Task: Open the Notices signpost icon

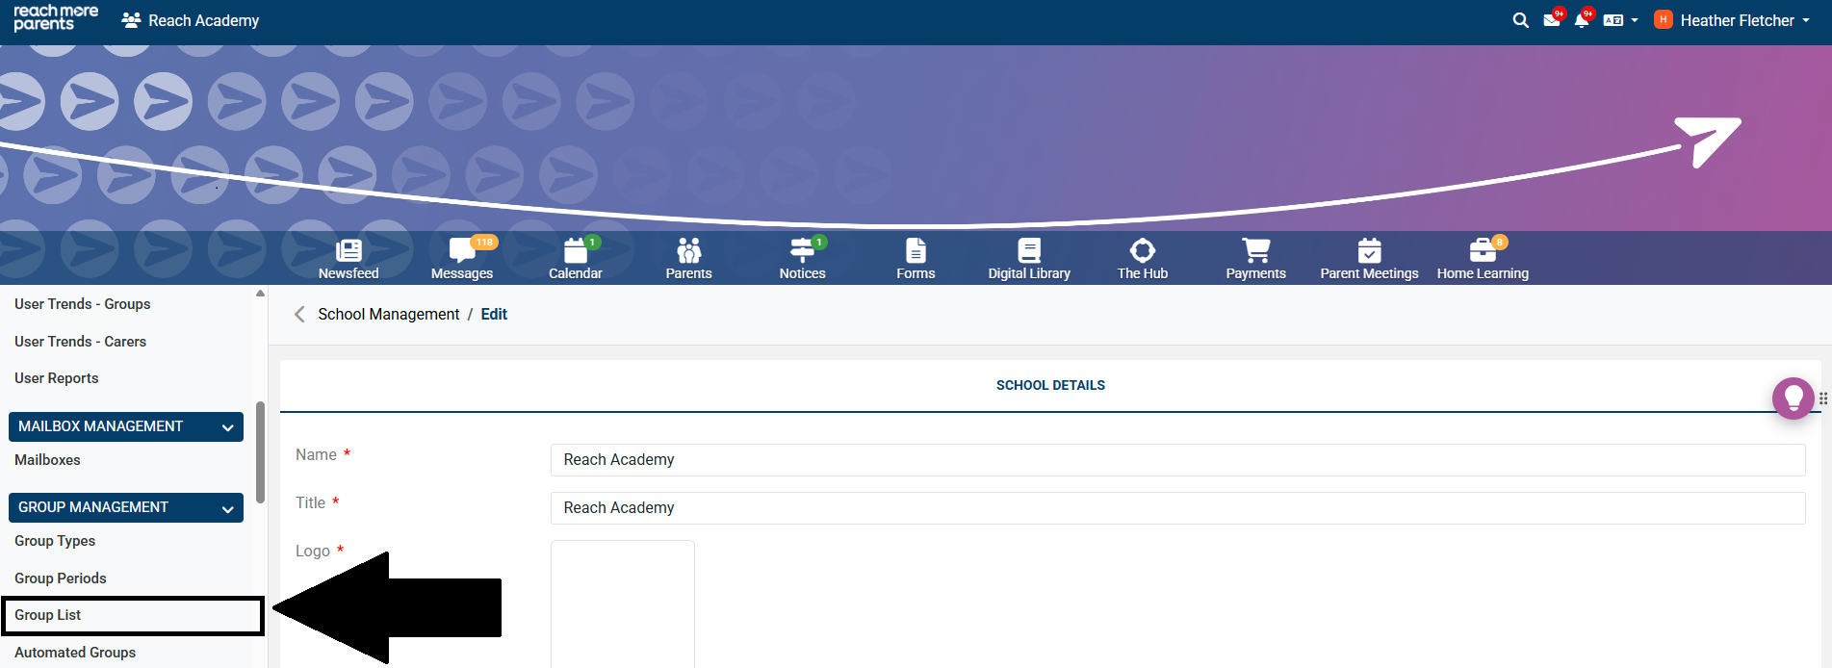Action: (802, 252)
